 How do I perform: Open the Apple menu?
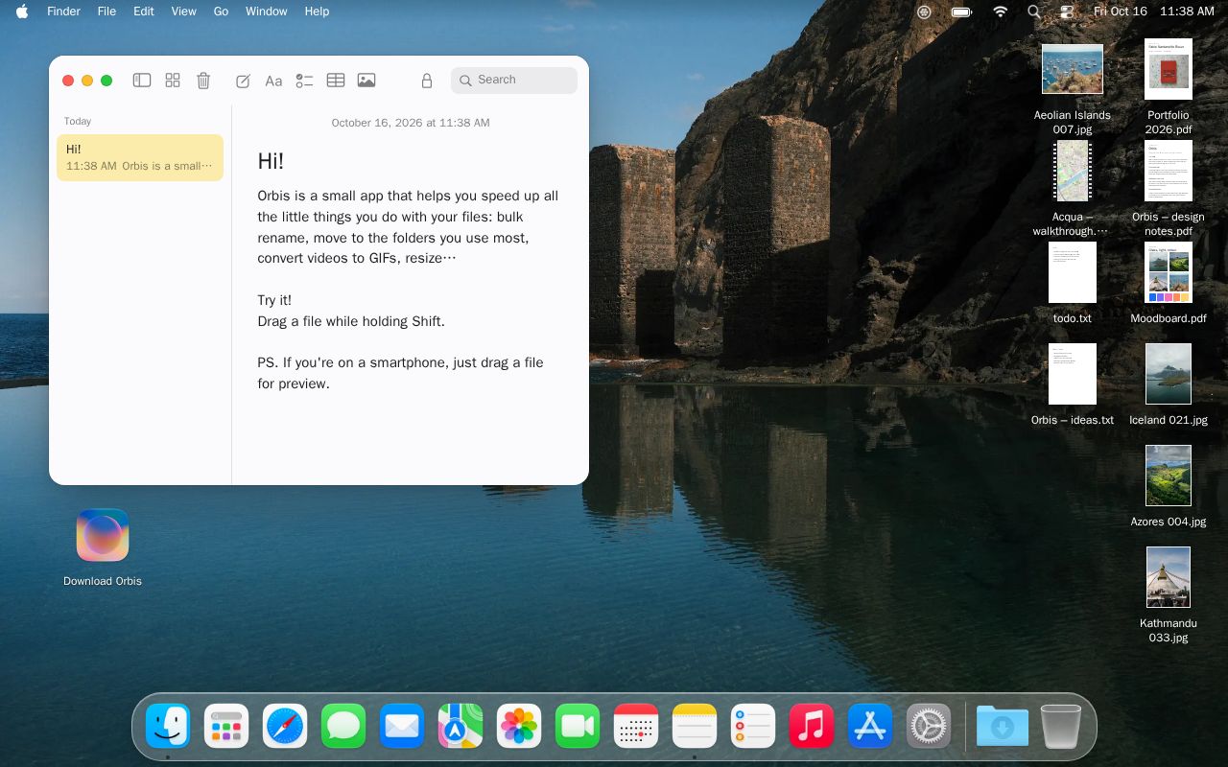coord(22,12)
